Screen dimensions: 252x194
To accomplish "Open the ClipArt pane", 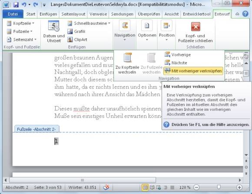I will 77,39.
